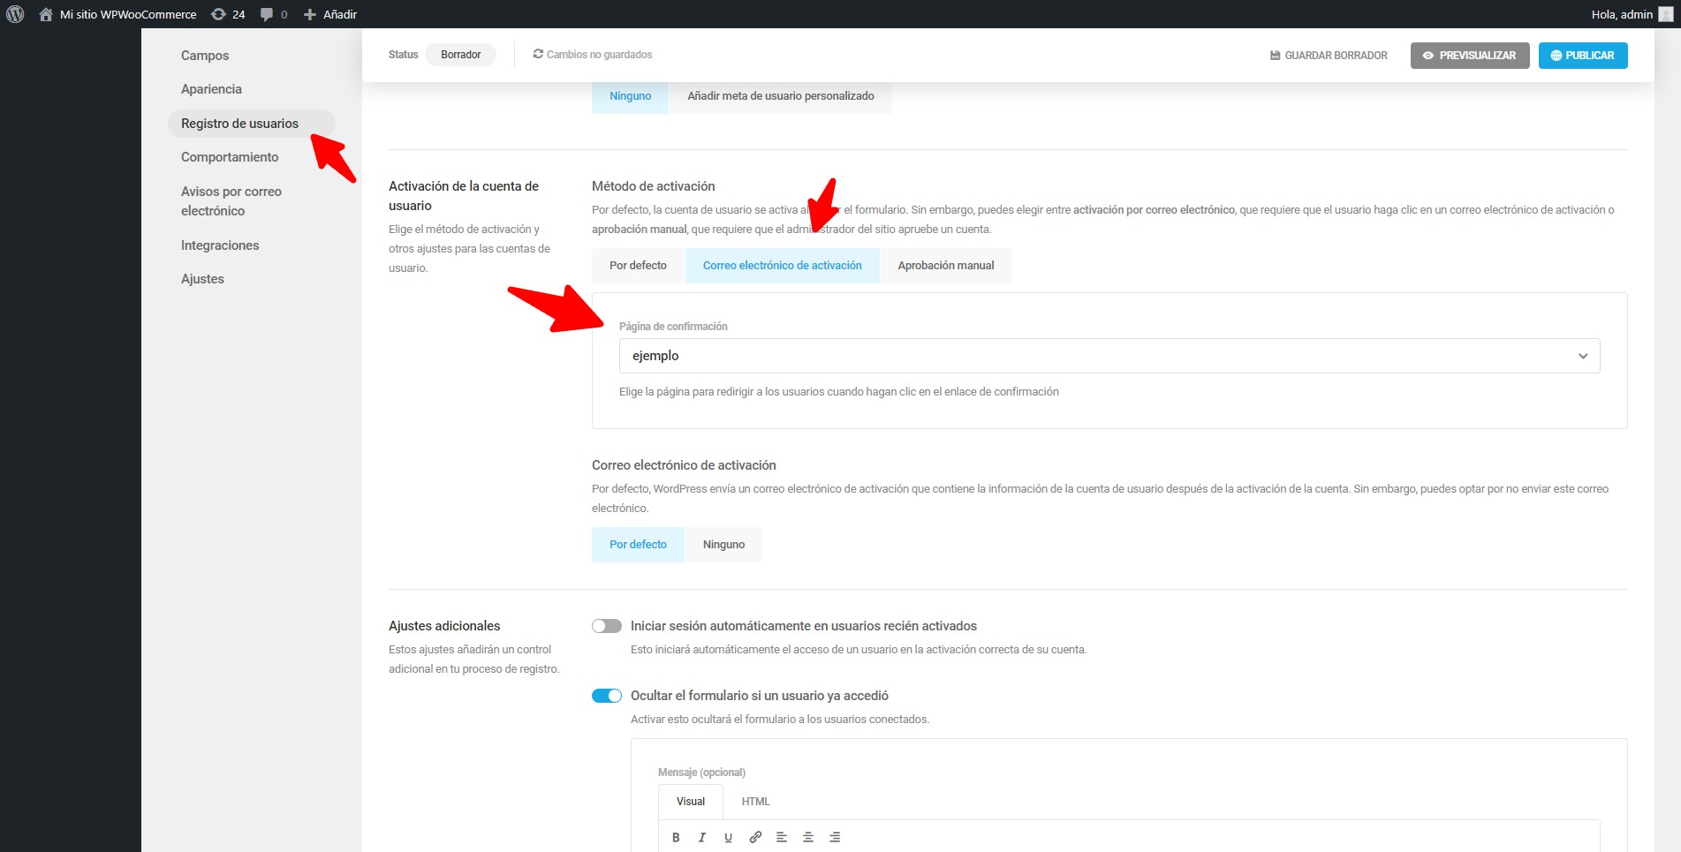Click Añadir meta de usuario personalizado
Image resolution: width=1681 pixels, height=852 pixels.
pyautogui.click(x=781, y=96)
